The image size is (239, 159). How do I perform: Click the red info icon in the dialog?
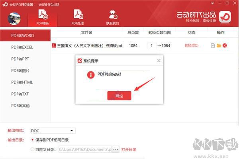click(x=91, y=75)
